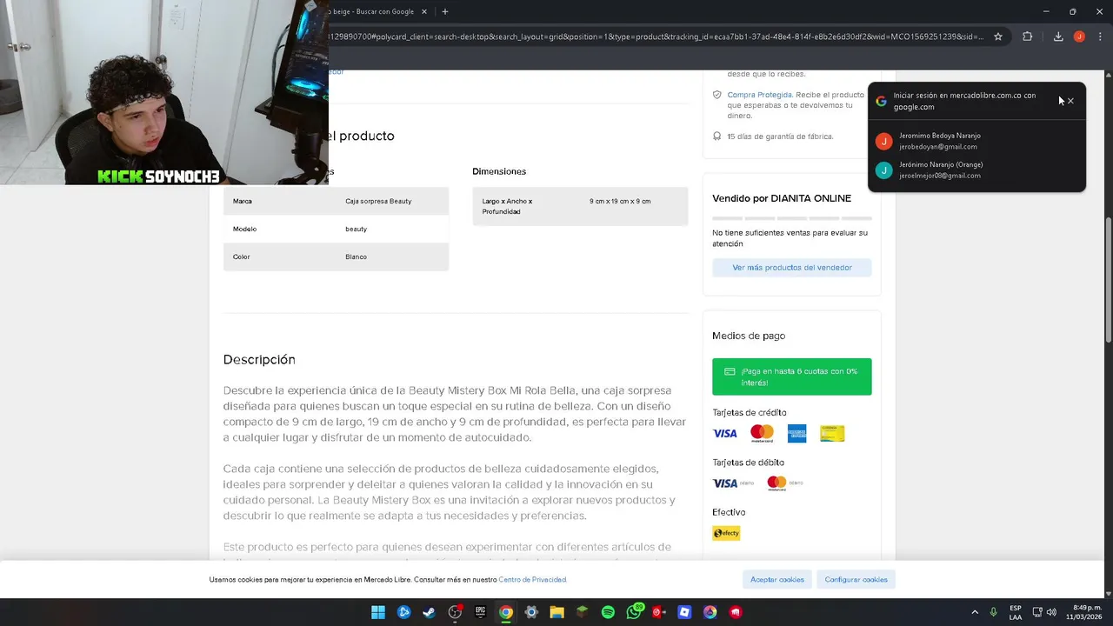Bookmark this page with the star icon

998,37
